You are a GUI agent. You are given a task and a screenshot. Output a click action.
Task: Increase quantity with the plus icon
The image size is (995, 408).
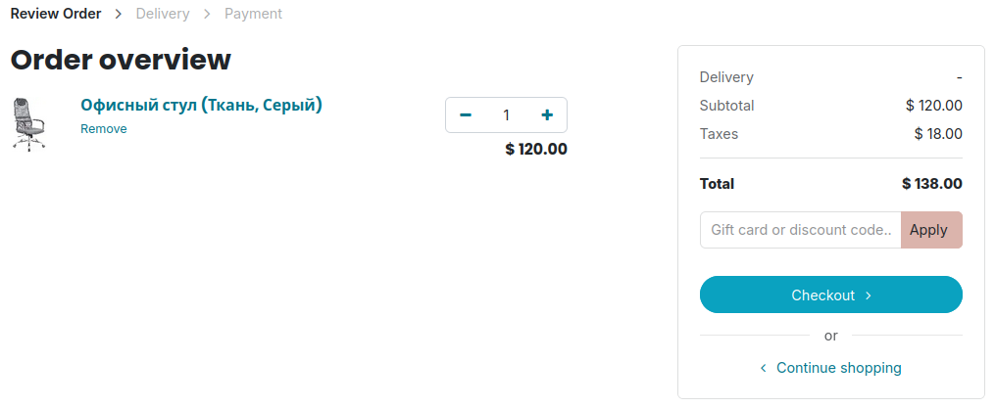tap(547, 115)
